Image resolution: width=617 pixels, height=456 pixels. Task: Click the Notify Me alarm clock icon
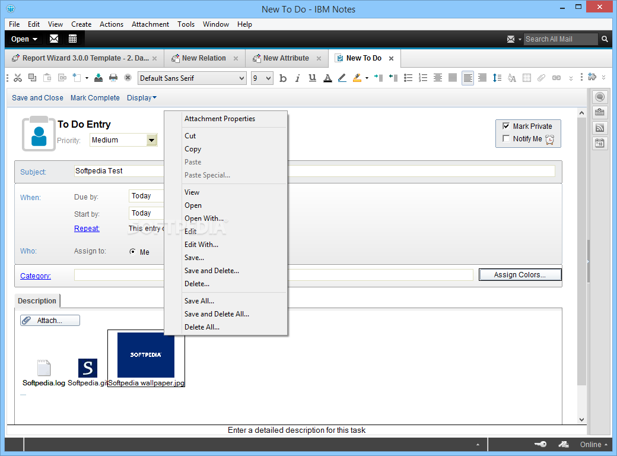click(x=550, y=140)
